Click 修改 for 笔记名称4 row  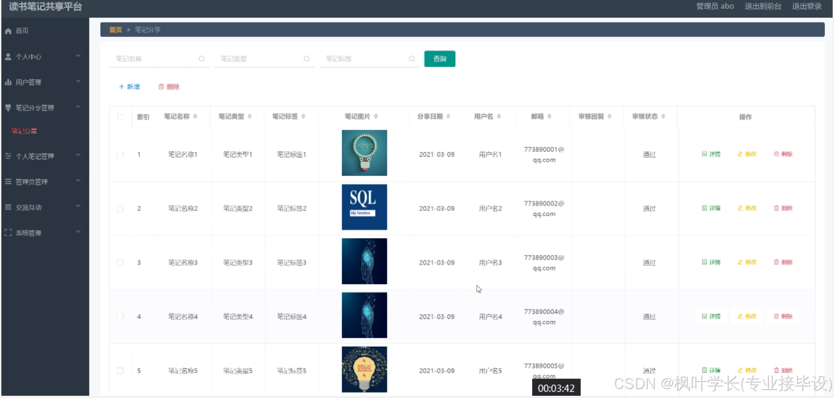point(747,316)
